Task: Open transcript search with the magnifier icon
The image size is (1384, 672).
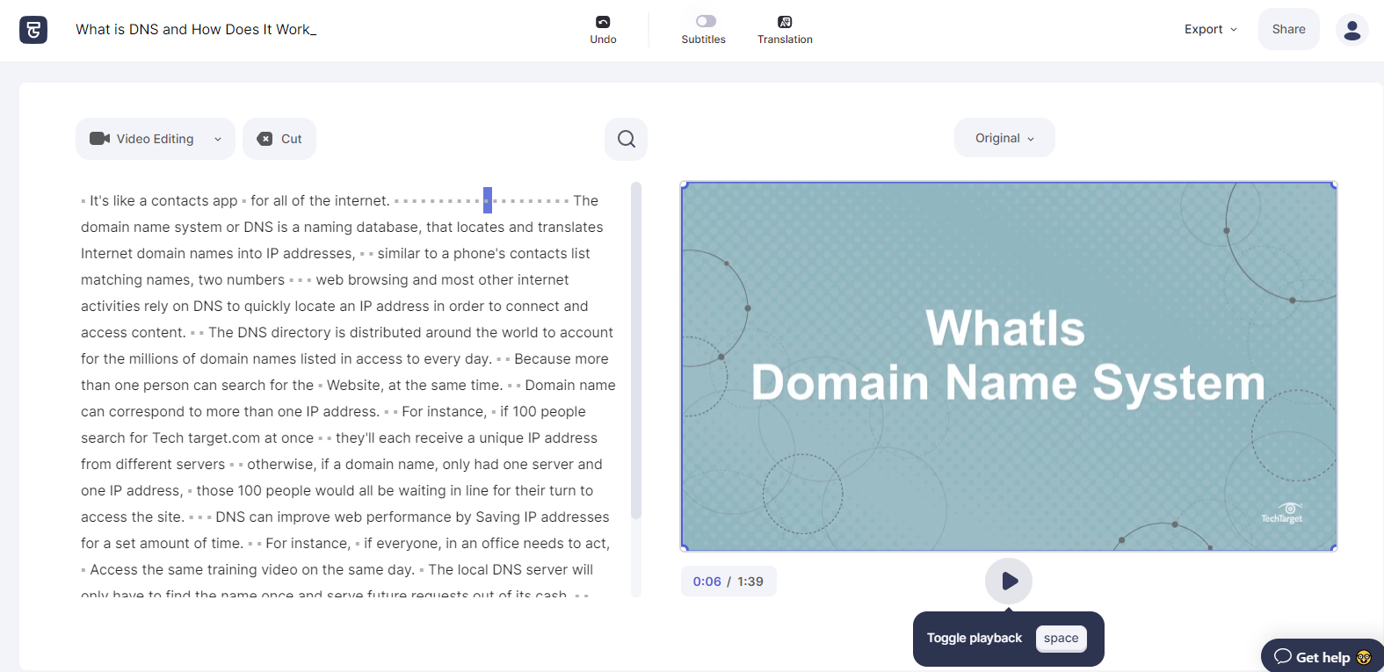Action: pos(627,139)
